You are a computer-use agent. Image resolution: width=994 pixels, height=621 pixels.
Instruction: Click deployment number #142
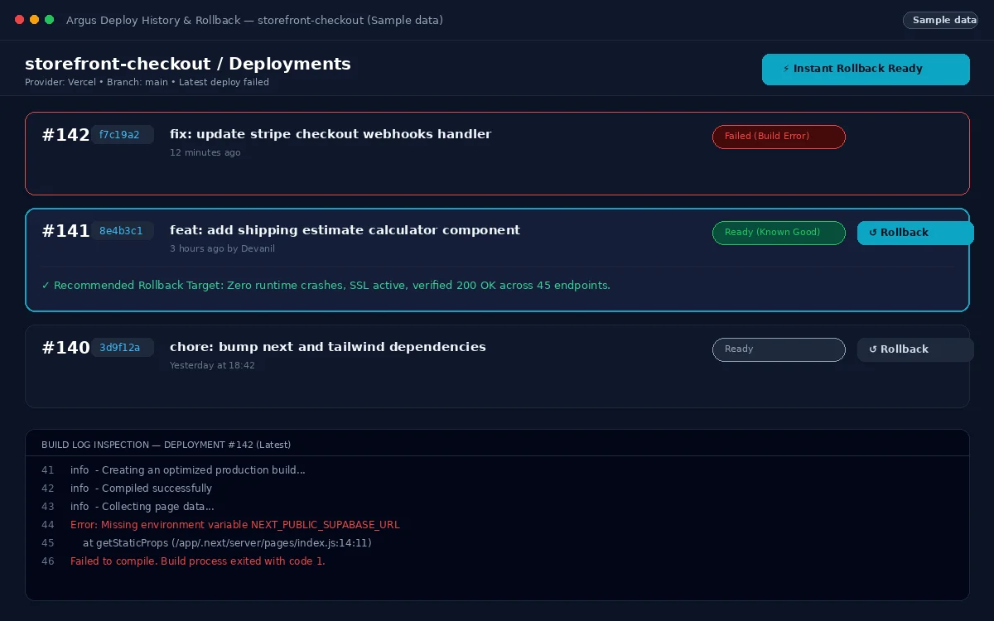click(x=65, y=135)
